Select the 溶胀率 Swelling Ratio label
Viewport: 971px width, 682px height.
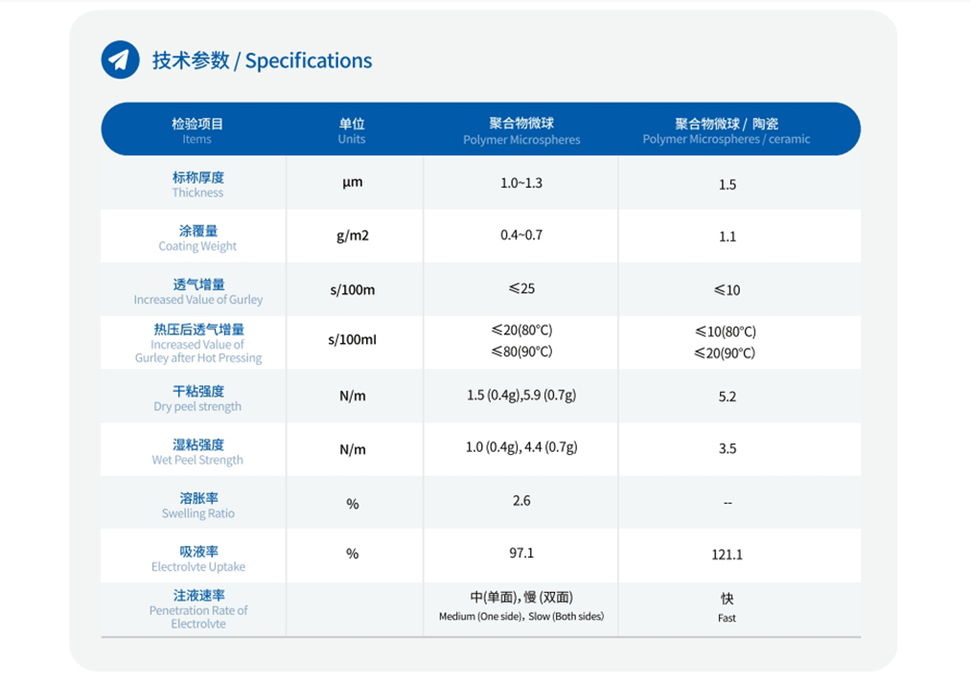tap(198, 505)
